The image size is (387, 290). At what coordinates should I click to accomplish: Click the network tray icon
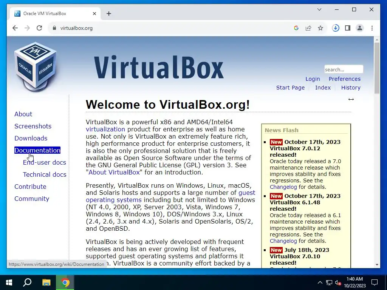(x=329, y=282)
